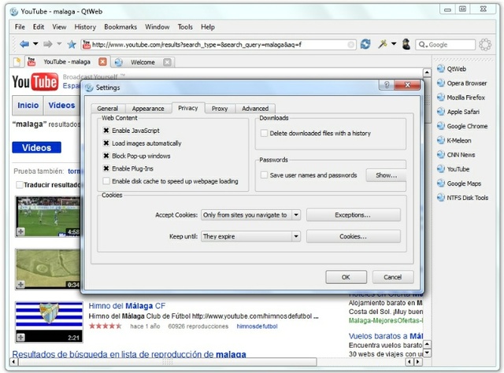Confirm settings with OK button

[x=346, y=277]
